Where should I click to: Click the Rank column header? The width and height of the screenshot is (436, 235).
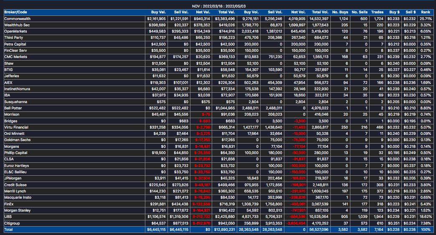click(426, 12)
